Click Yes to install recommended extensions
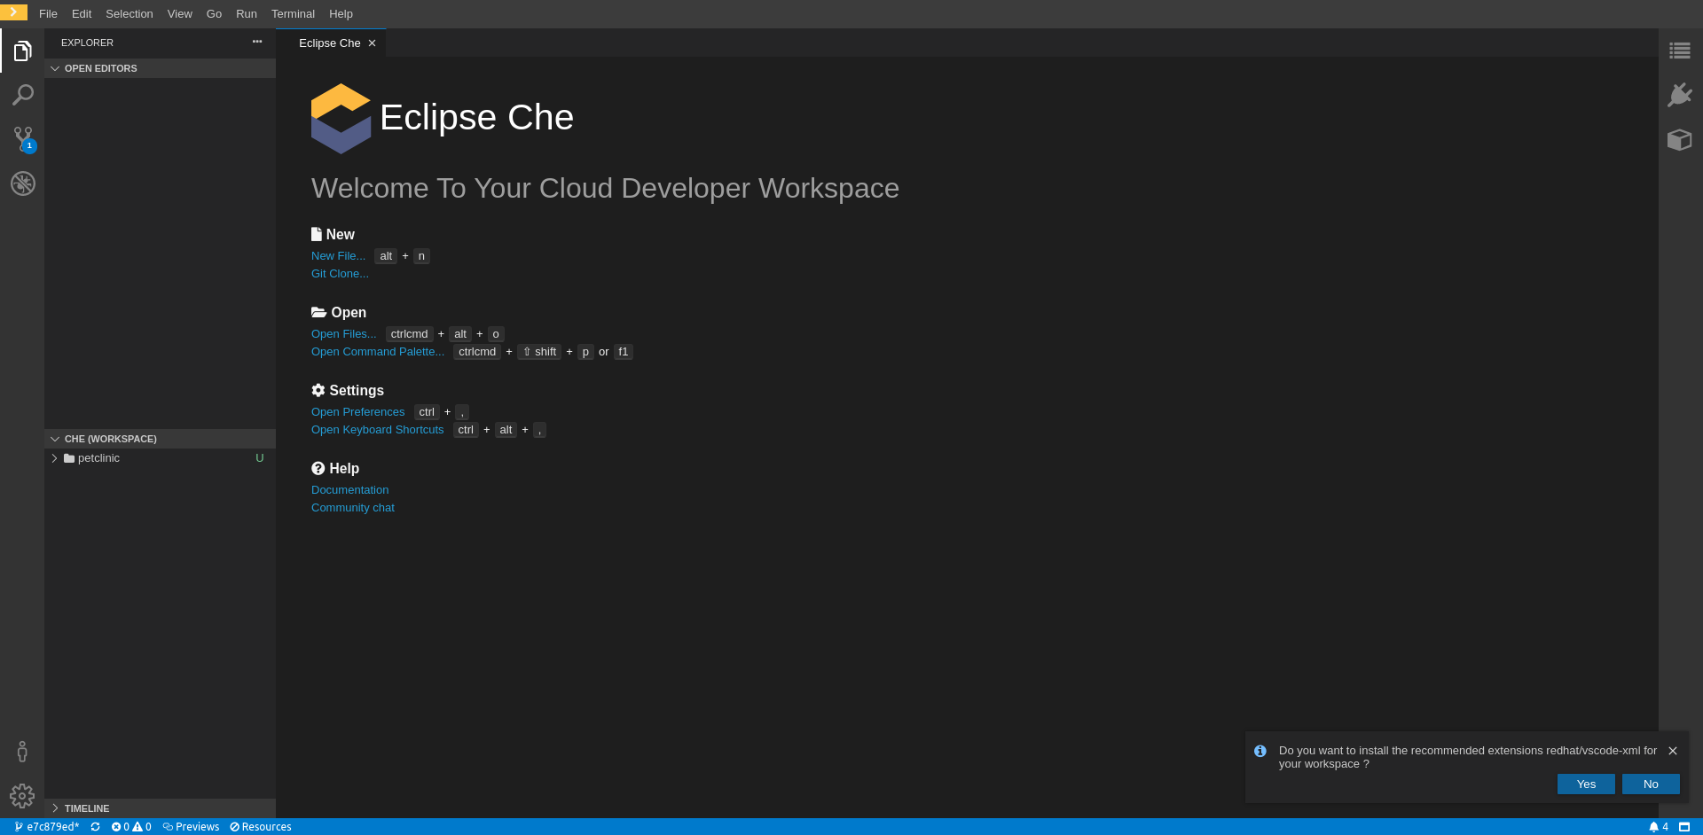The width and height of the screenshot is (1703, 835). (1585, 784)
